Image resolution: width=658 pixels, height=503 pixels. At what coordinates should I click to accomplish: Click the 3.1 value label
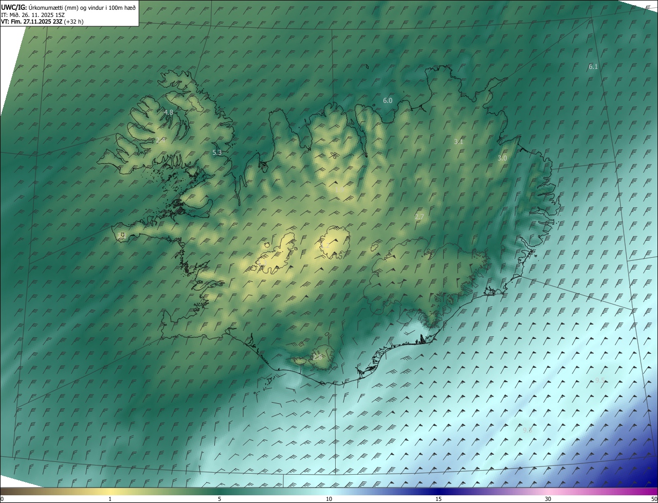coord(459,141)
